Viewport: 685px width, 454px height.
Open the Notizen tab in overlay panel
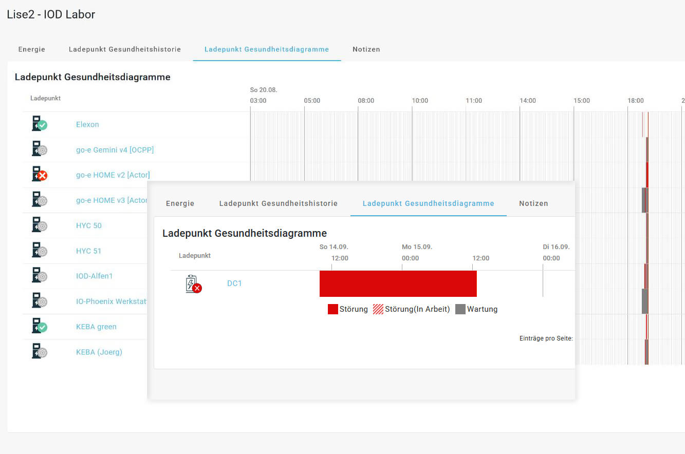point(533,203)
